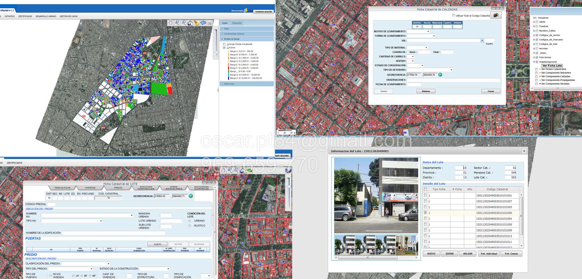Click the CERTIFICADOS menu in bottom-left window
The height and width of the screenshot is (279, 582).
(x=15, y=163)
